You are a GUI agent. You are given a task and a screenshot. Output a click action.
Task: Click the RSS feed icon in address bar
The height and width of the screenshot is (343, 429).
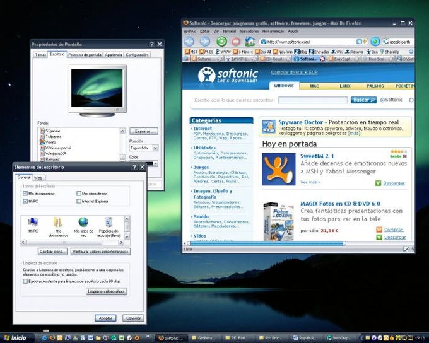pyautogui.click(x=359, y=42)
